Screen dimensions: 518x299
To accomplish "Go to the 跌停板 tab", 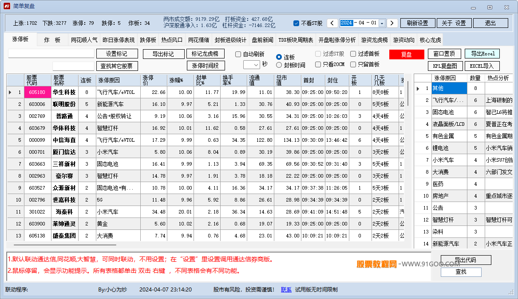I will [148, 40].
